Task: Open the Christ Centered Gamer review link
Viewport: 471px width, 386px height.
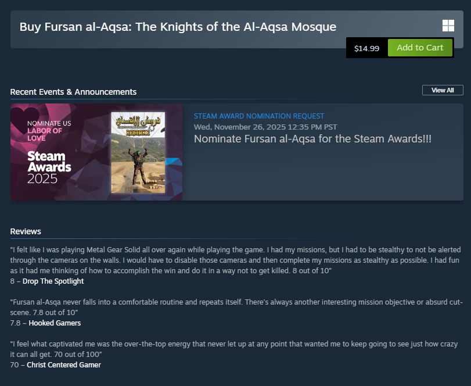Action: click(64, 365)
